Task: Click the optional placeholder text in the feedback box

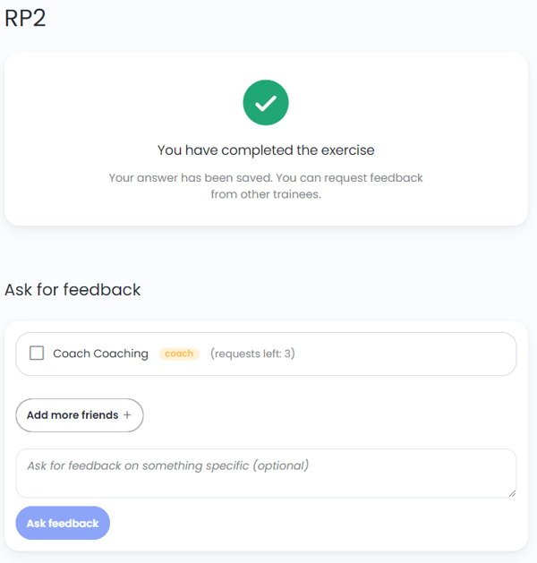Action: click(x=168, y=465)
